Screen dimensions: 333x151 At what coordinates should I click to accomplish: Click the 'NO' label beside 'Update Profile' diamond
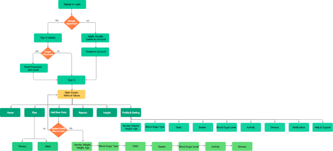click(44, 129)
